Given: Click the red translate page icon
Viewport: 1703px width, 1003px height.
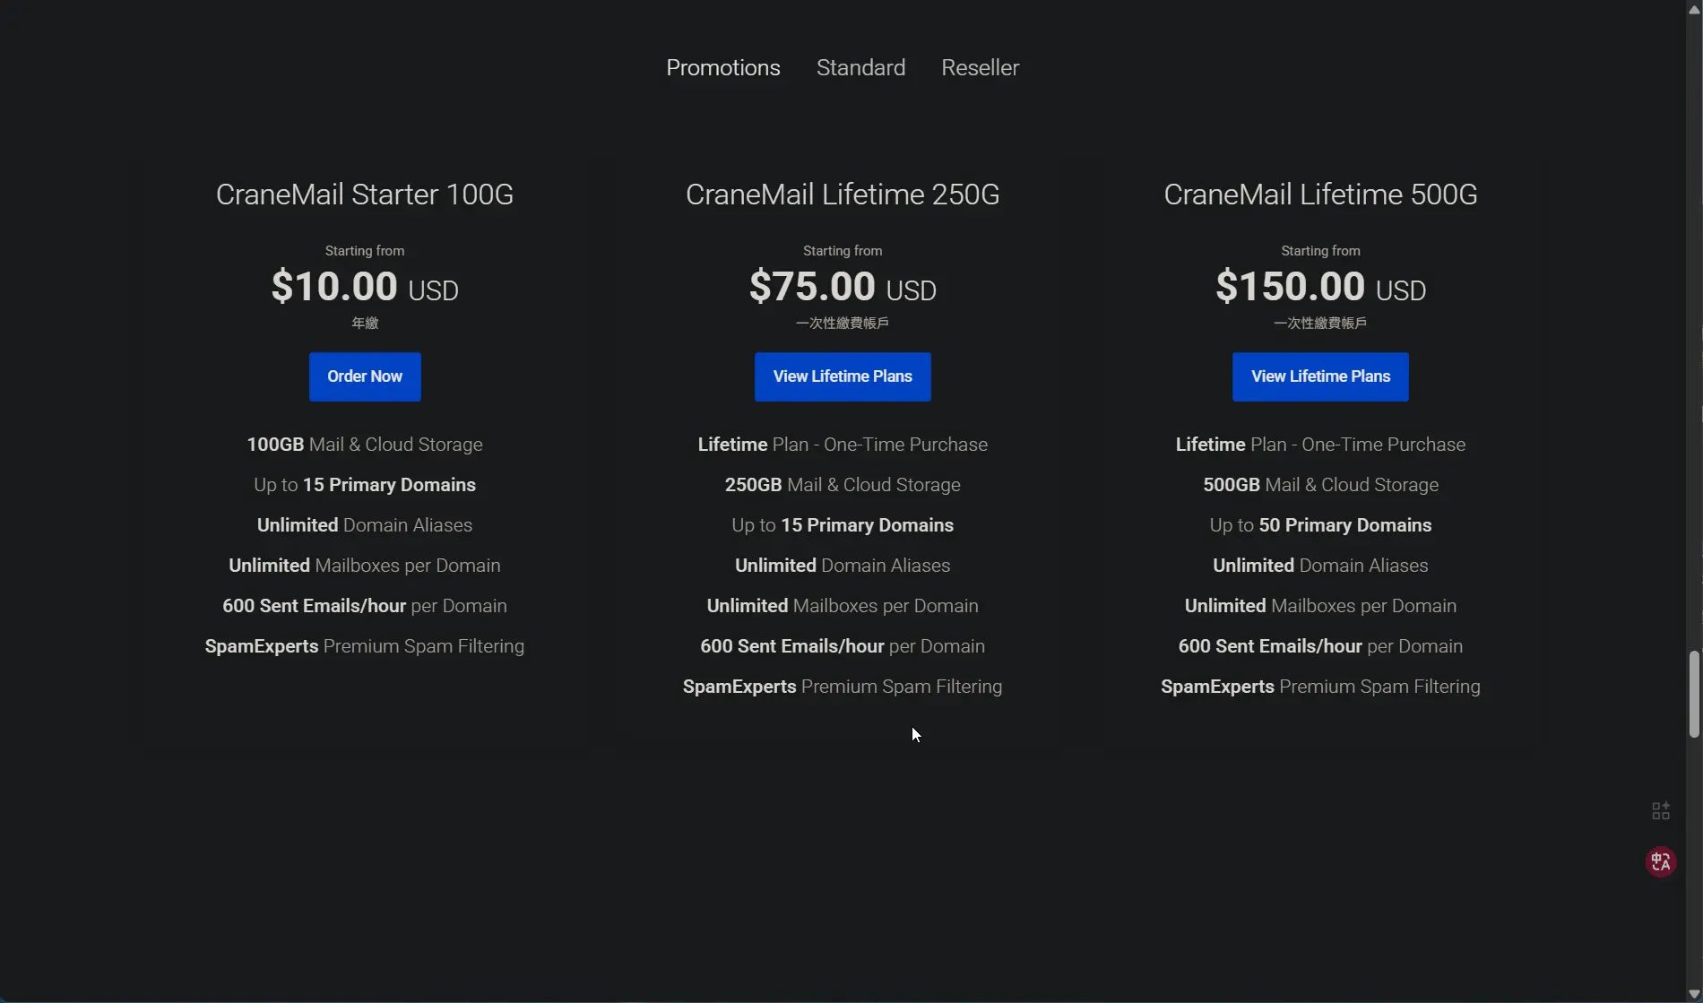Looking at the screenshot, I should coord(1660,861).
